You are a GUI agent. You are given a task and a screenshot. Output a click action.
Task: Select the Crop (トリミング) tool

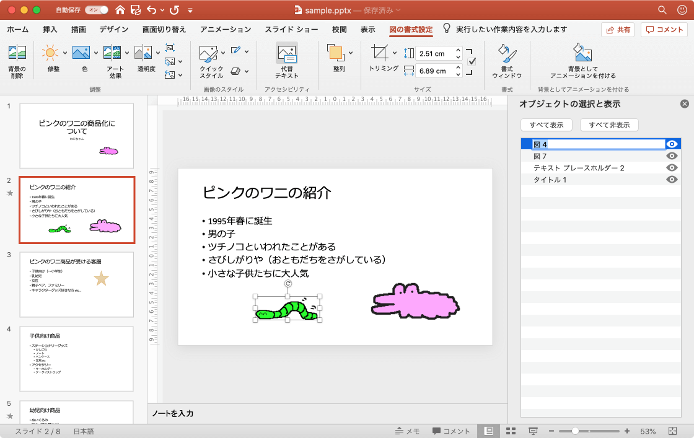380,54
